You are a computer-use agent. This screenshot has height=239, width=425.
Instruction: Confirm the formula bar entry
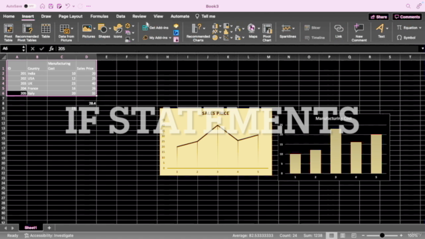pos(42,48)
